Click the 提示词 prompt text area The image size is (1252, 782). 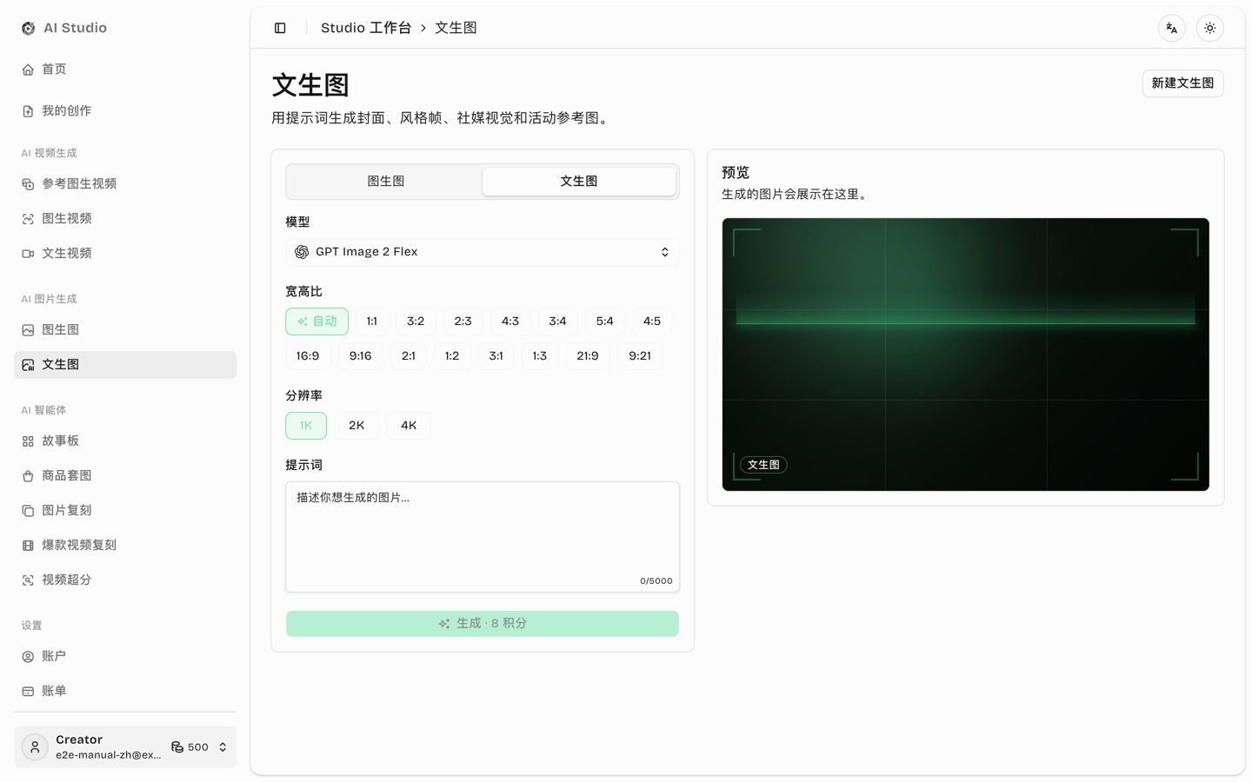[x=483, y=537]
